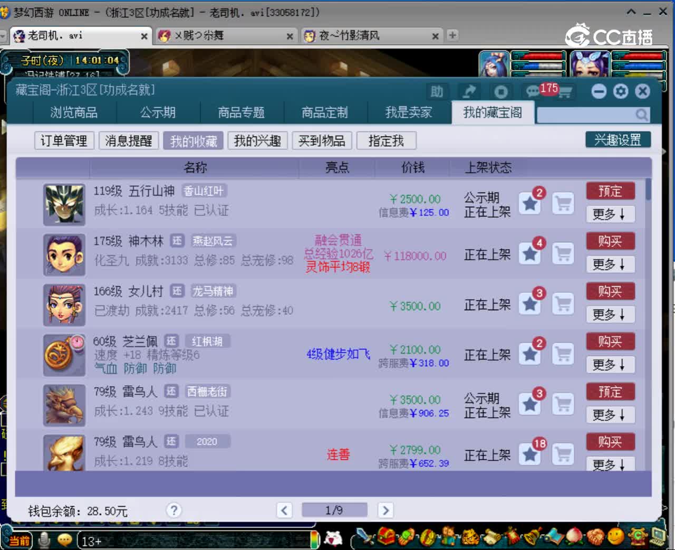The width and height of the screenshot is (675, 550).
Task: Select 我的藏宝阁 tab
Action: pyautogui.click(x=493, y=112)
